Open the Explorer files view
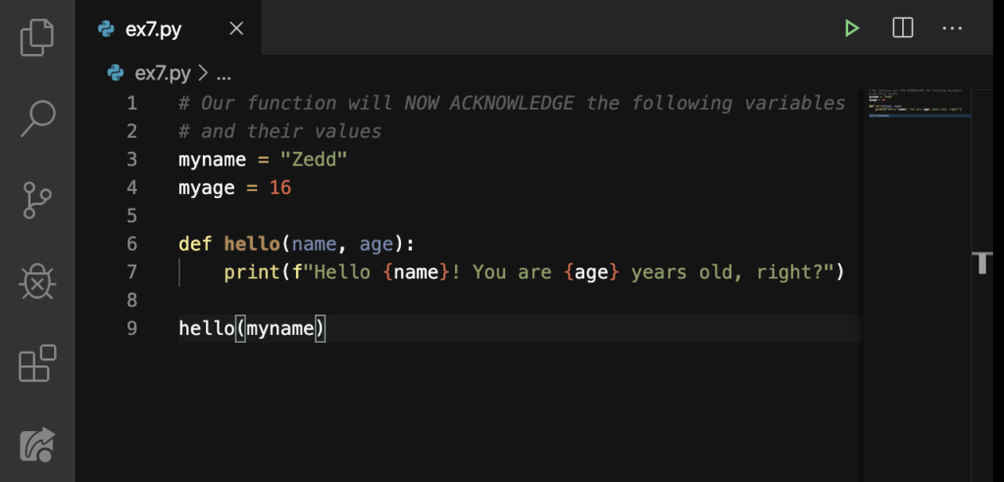 point(37,37)
